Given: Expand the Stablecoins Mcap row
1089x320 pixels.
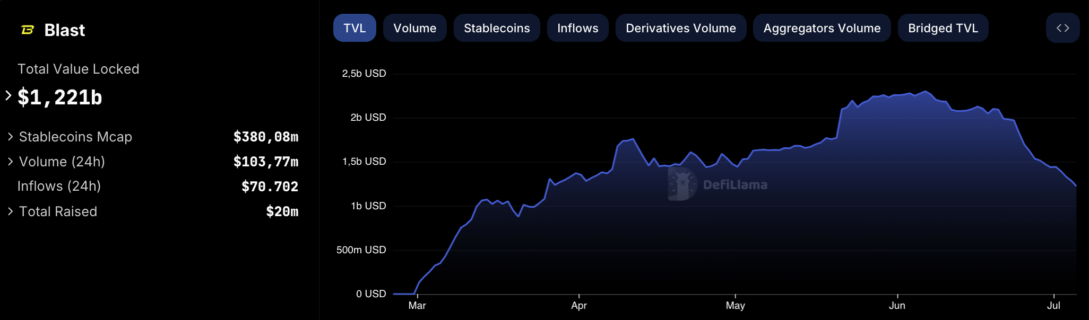Looking at the screenshot, I should pyautogui.click(x=11, y=137).
